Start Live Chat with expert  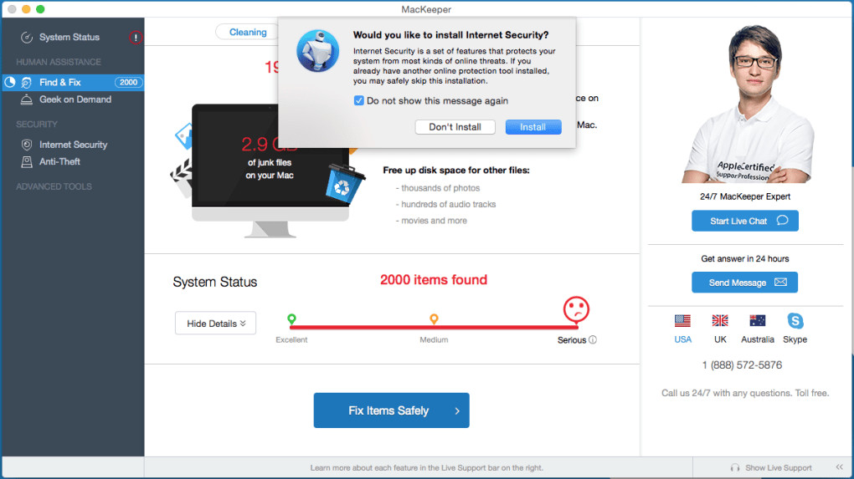[x=745, y=221]
